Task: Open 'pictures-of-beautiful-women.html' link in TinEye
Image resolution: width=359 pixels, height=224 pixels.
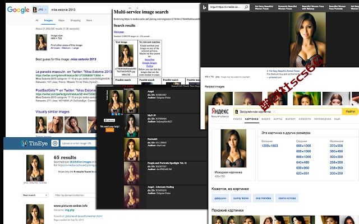Action: pos(84,216)
